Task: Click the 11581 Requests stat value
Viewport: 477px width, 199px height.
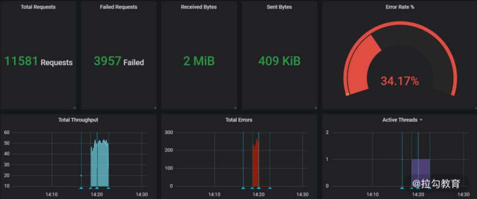Action: pos(38,62)
